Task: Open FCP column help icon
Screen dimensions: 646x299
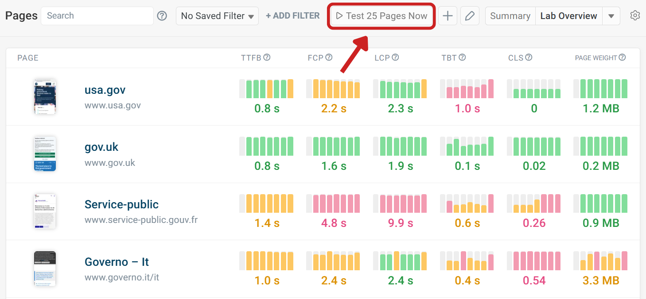Action: tap(329, 57)
